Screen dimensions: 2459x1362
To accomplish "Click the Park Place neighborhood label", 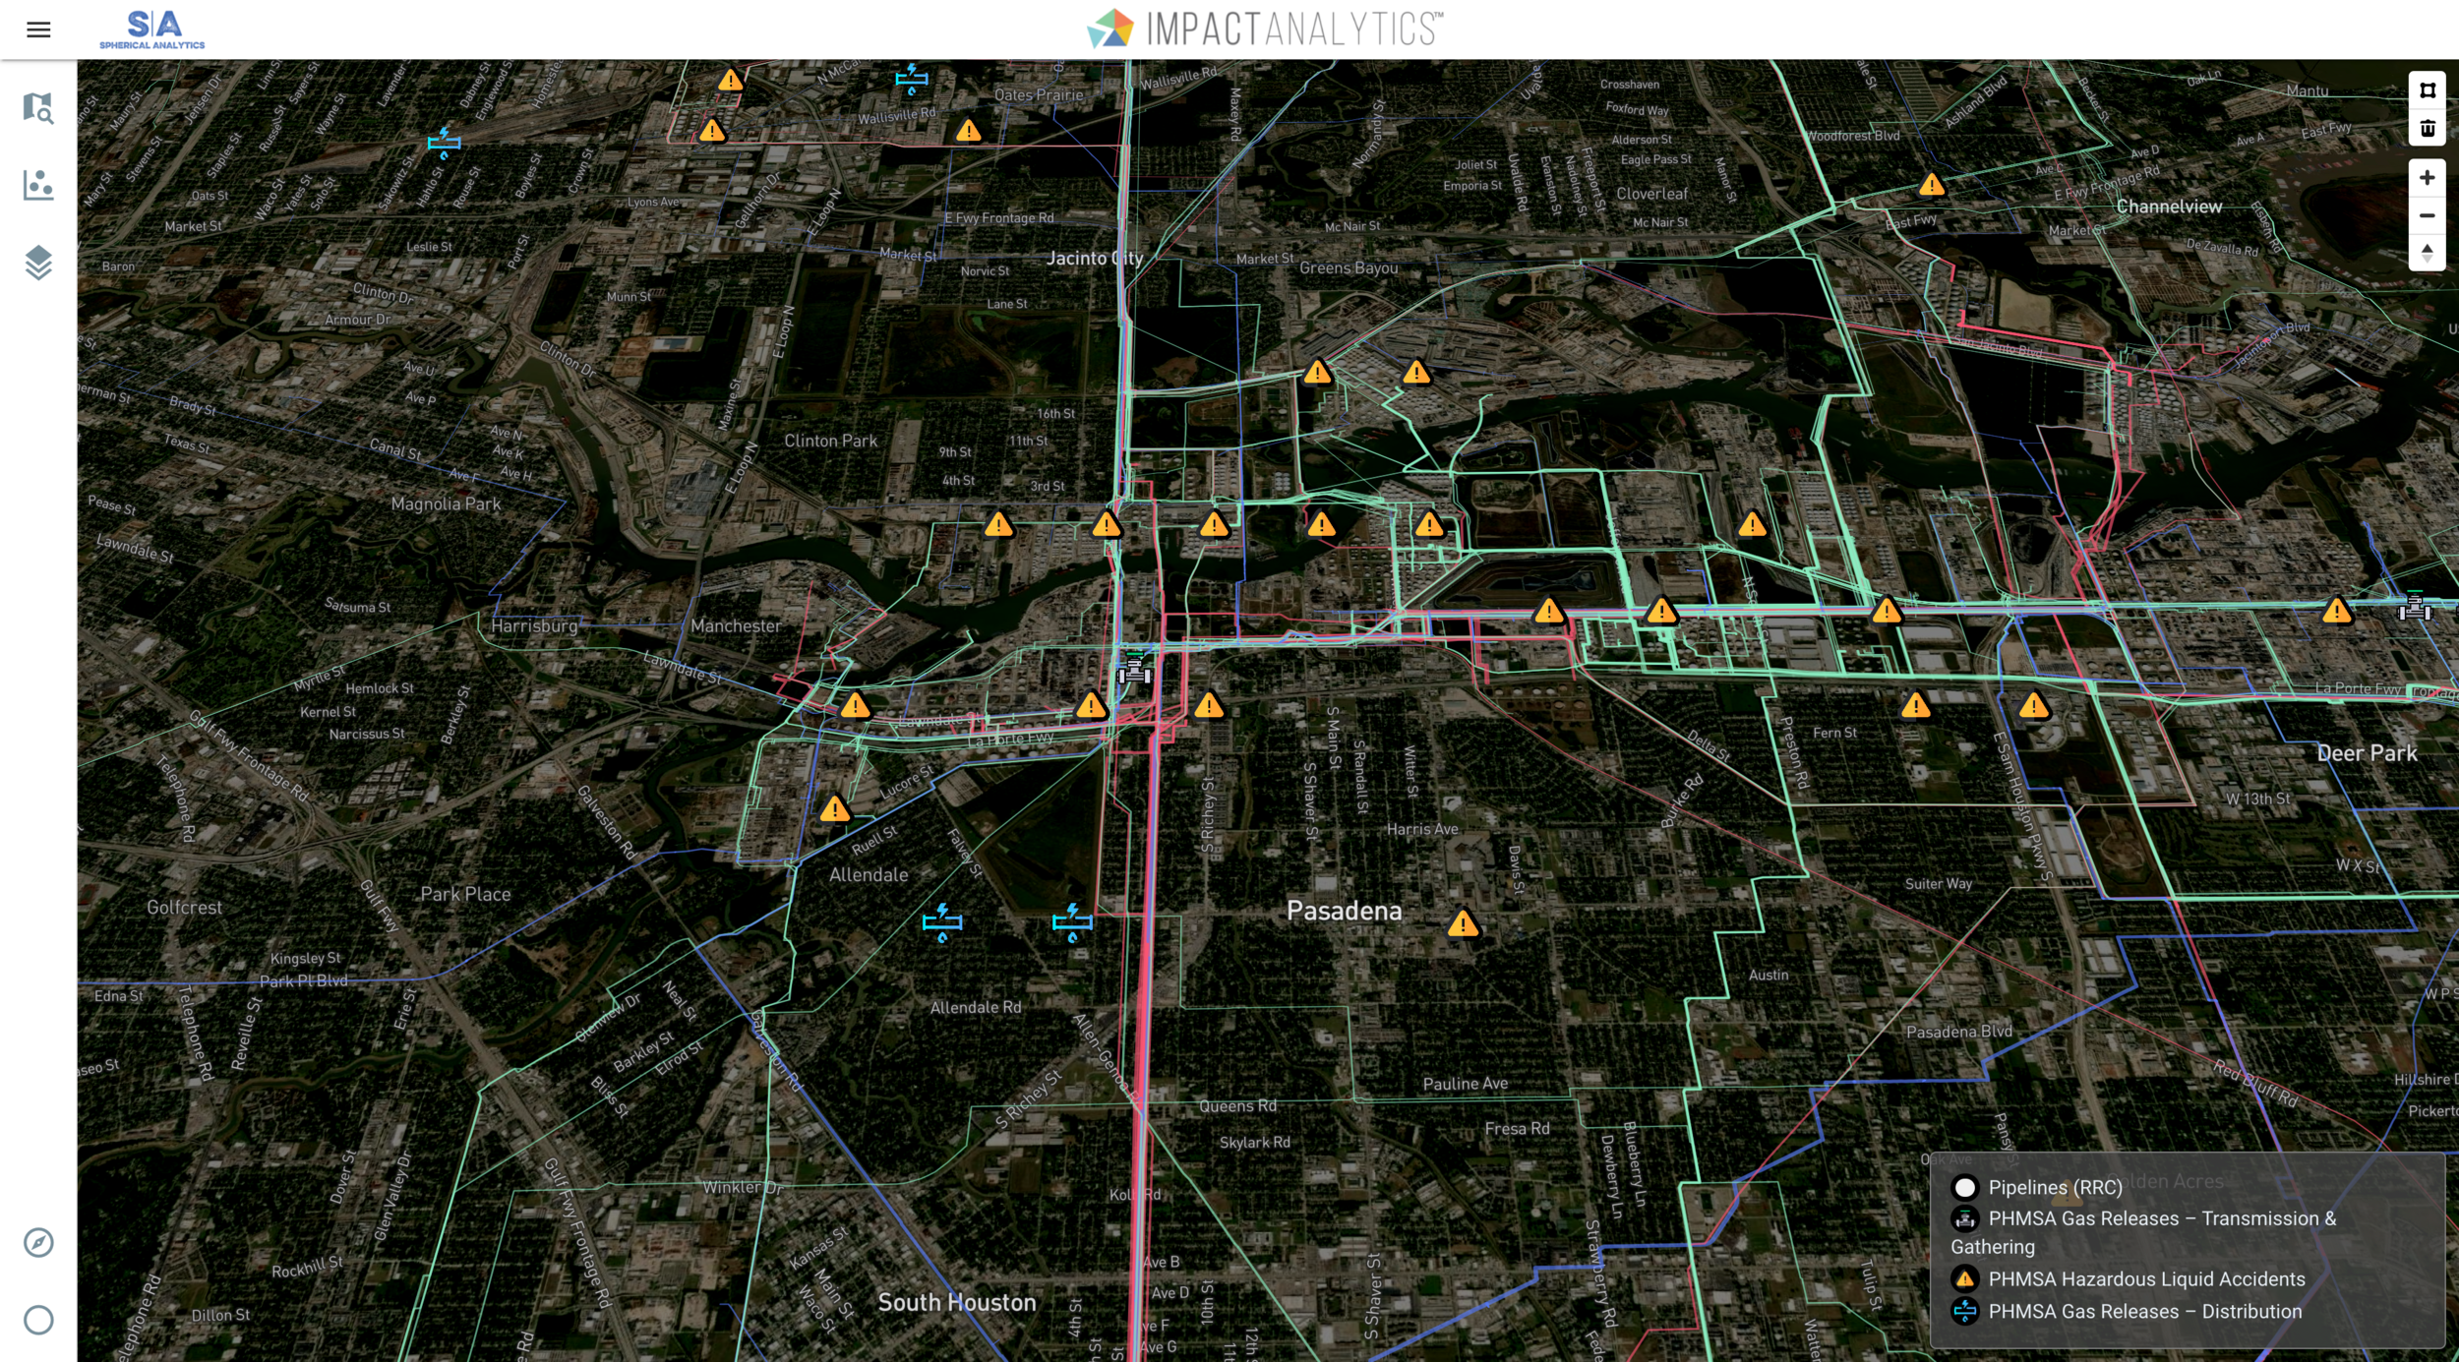I will [465, 894].
